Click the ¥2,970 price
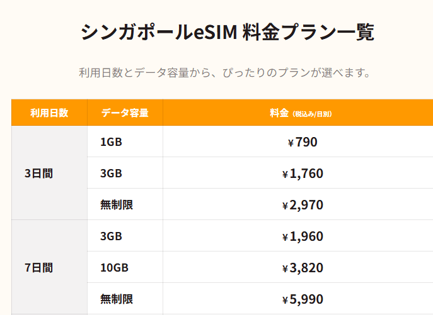Viewport: 433px width, 315px height. [303, 205]
